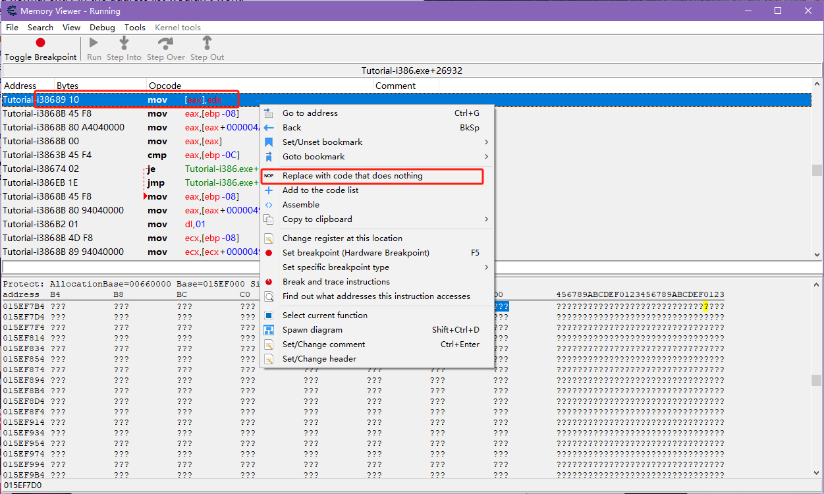Select the cmp eax,[ebp-0C] instruction row

(406, 155)
